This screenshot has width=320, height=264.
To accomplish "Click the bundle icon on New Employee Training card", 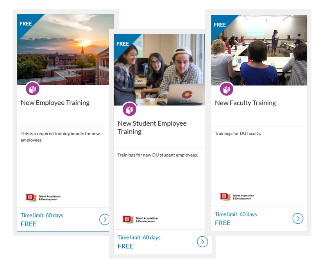I will (x=33, y=89).
